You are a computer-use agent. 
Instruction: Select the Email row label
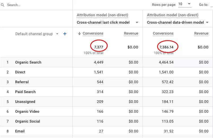(x=20, y=131)
